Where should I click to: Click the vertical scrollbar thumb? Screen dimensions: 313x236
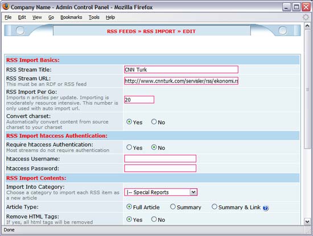pyautogui.click(x=307, y=89)
